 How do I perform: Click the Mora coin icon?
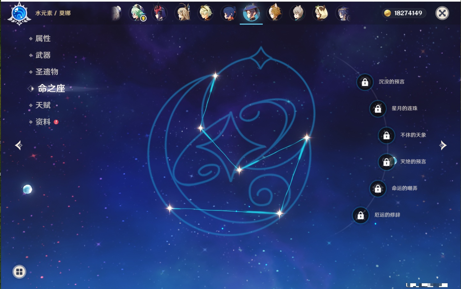click(388, 13)
